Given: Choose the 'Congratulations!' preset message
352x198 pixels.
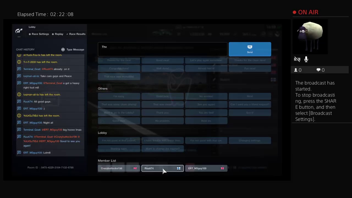Looking at the screenshot, I should coord(119,68).
